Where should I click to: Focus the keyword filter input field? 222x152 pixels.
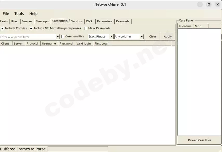click(28, 37)
